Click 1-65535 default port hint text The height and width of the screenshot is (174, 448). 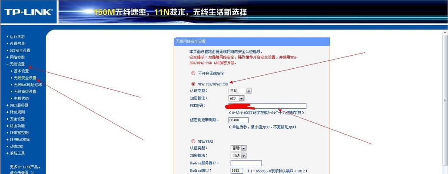[276, 171]
